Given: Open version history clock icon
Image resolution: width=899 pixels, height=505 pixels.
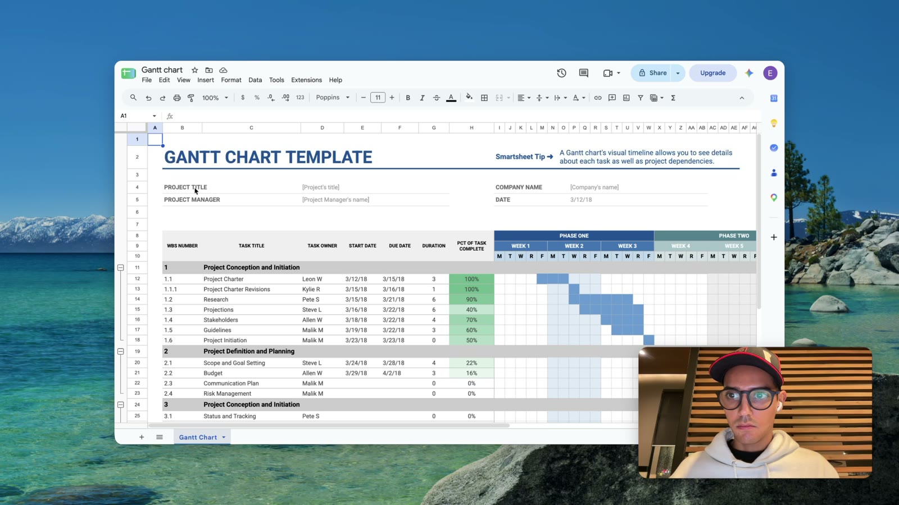Looking at the screenshot, I should 561,73.
